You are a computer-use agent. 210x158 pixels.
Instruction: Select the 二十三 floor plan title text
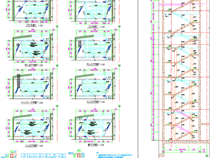34,146
